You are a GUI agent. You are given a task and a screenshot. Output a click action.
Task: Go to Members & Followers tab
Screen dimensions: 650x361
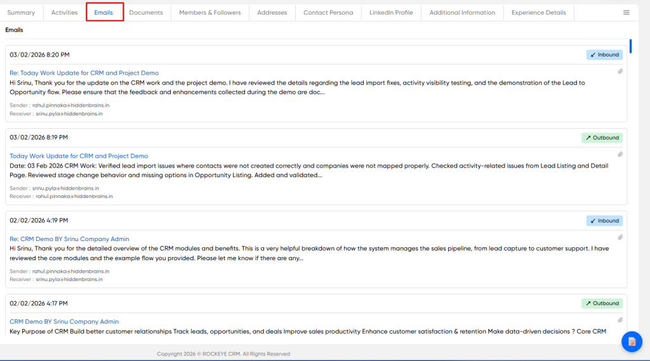click(x=209, y=13)
